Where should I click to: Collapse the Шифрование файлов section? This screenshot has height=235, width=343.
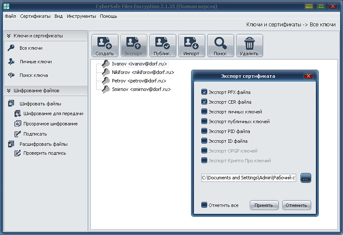coord(9,91)
